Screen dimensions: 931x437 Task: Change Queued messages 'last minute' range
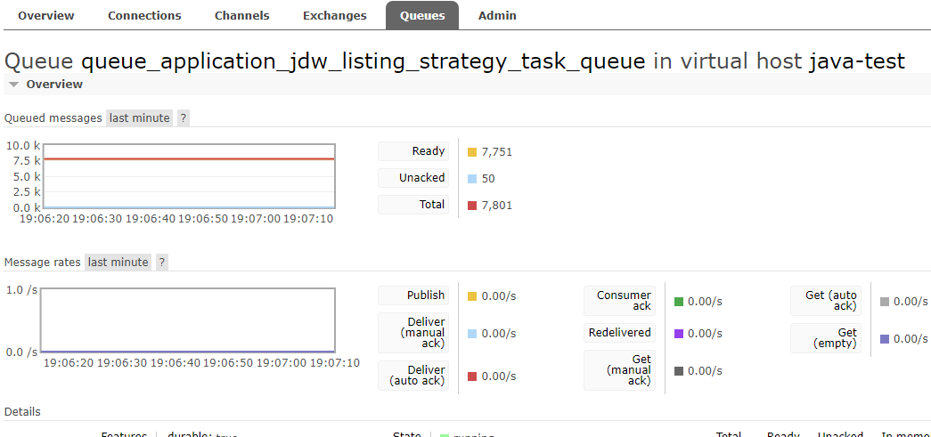click(x=140, y=118)
